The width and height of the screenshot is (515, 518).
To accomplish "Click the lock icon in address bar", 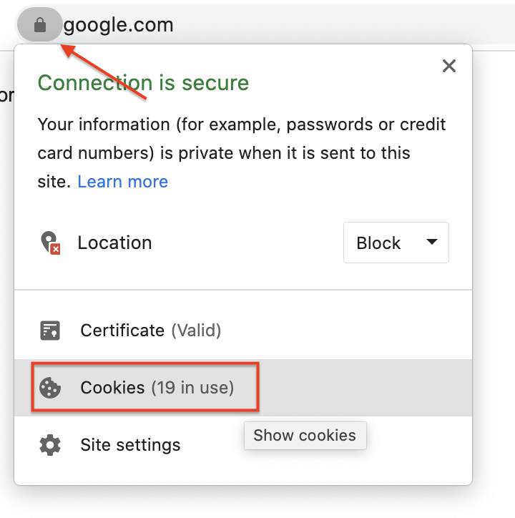I will click(x=40, y=26).
